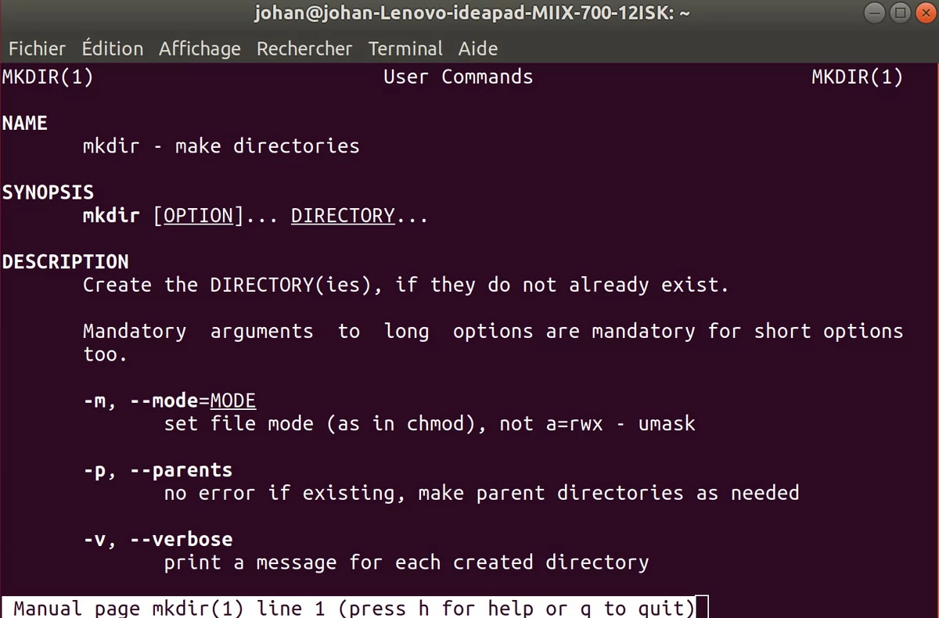Click the DESCRIPTION section heading

[66, 262]
